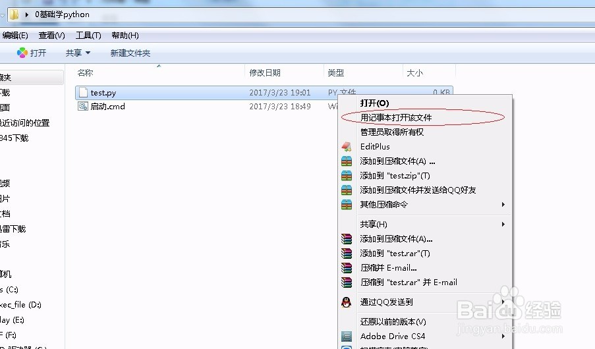Click WinRAR icon beside 压缩并 E-mail...
Image resolution: width=595 pixels, height=349 pixels.
point(347,268)
